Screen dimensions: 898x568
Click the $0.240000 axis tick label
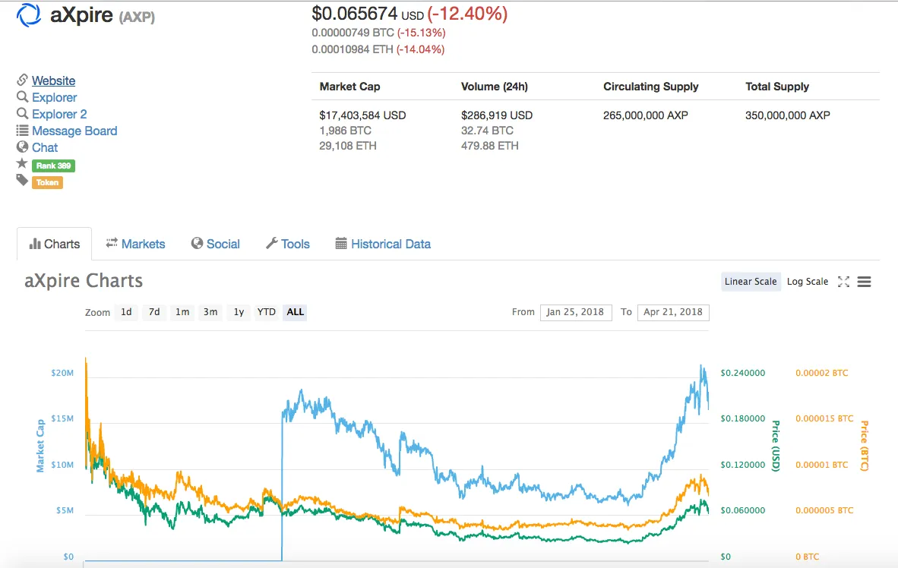[x=743, y=373]
